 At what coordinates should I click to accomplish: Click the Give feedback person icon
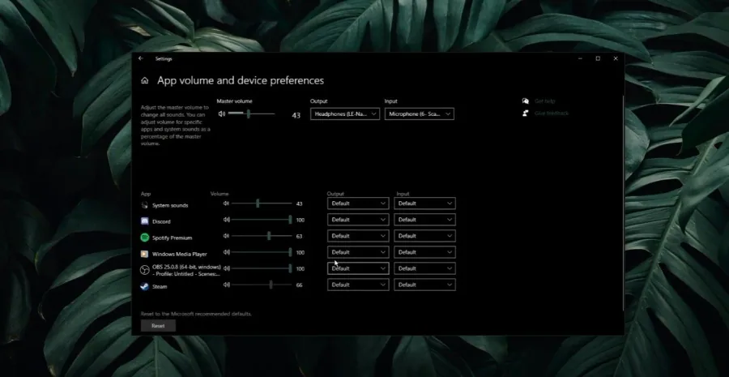(526, 114)
